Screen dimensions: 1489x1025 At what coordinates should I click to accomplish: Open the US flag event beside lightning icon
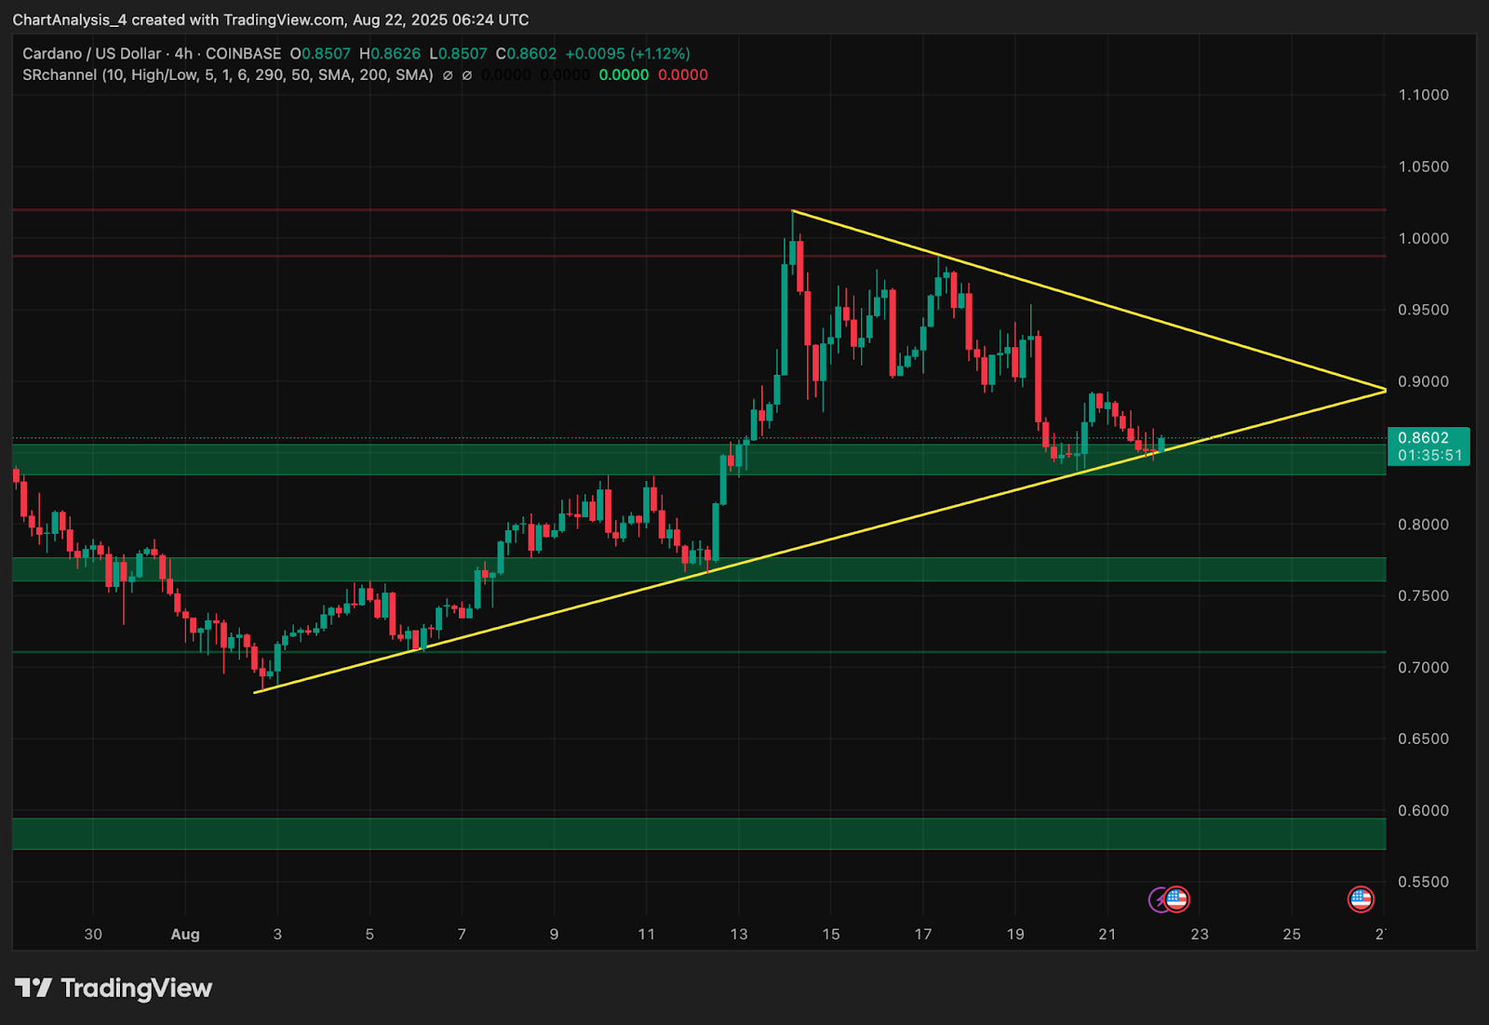[x=1177, y=899]
